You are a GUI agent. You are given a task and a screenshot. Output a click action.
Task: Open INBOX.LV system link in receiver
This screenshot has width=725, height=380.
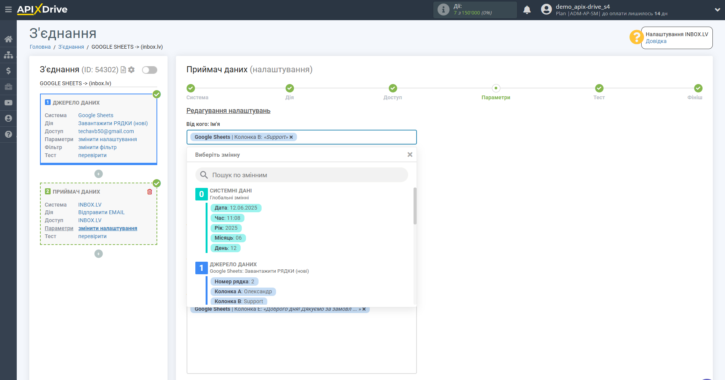tap(90, 205)
